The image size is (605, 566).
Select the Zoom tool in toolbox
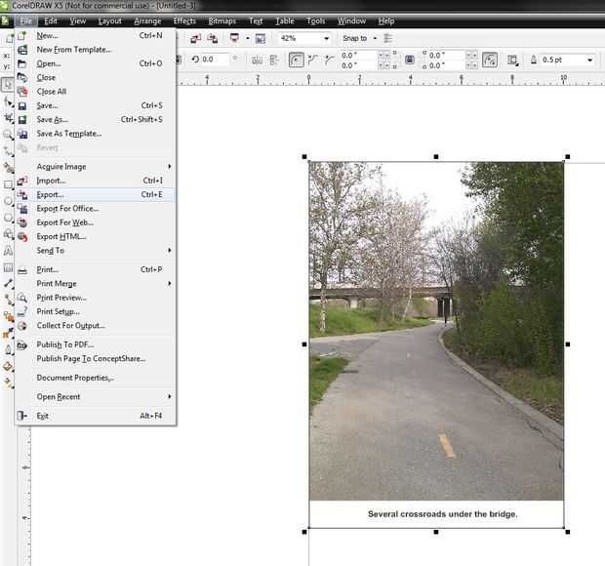[8, 135]
